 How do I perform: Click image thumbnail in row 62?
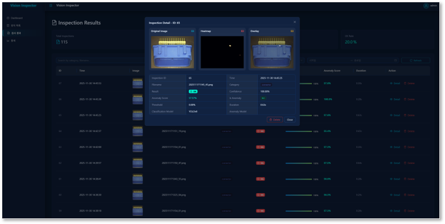coord(138,163)
